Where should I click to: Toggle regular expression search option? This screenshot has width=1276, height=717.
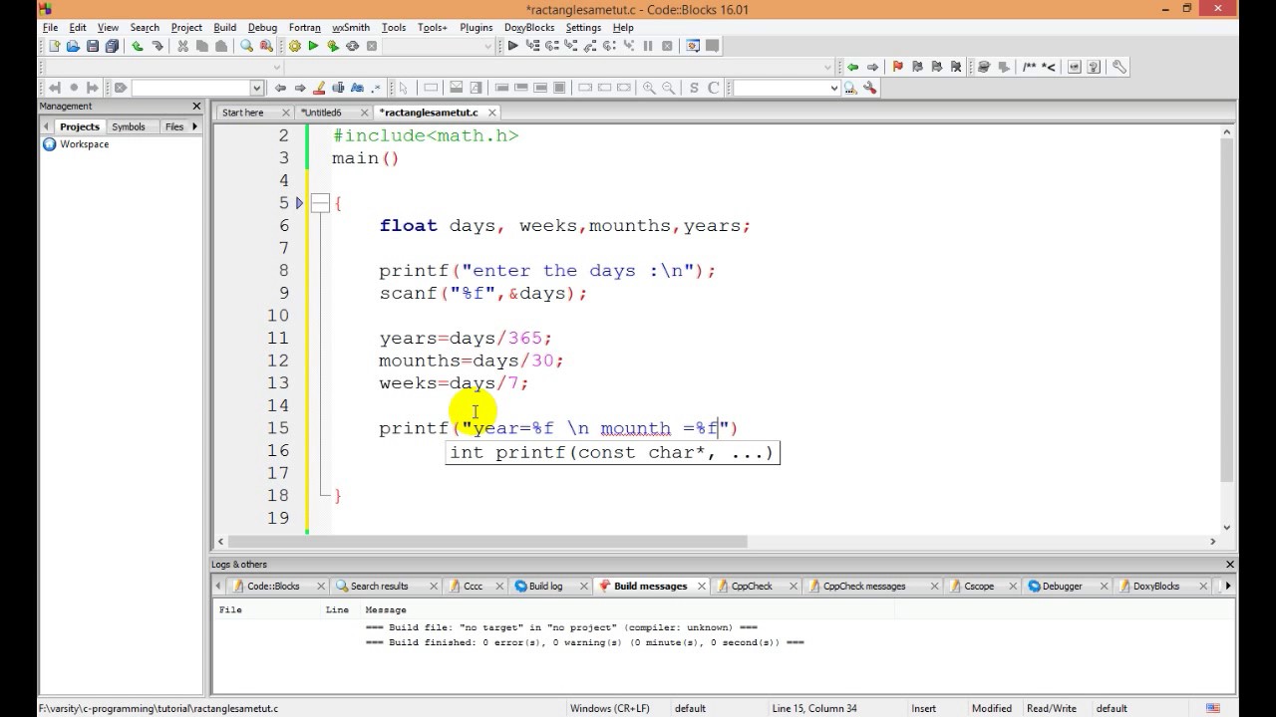(x=376, y=88)
